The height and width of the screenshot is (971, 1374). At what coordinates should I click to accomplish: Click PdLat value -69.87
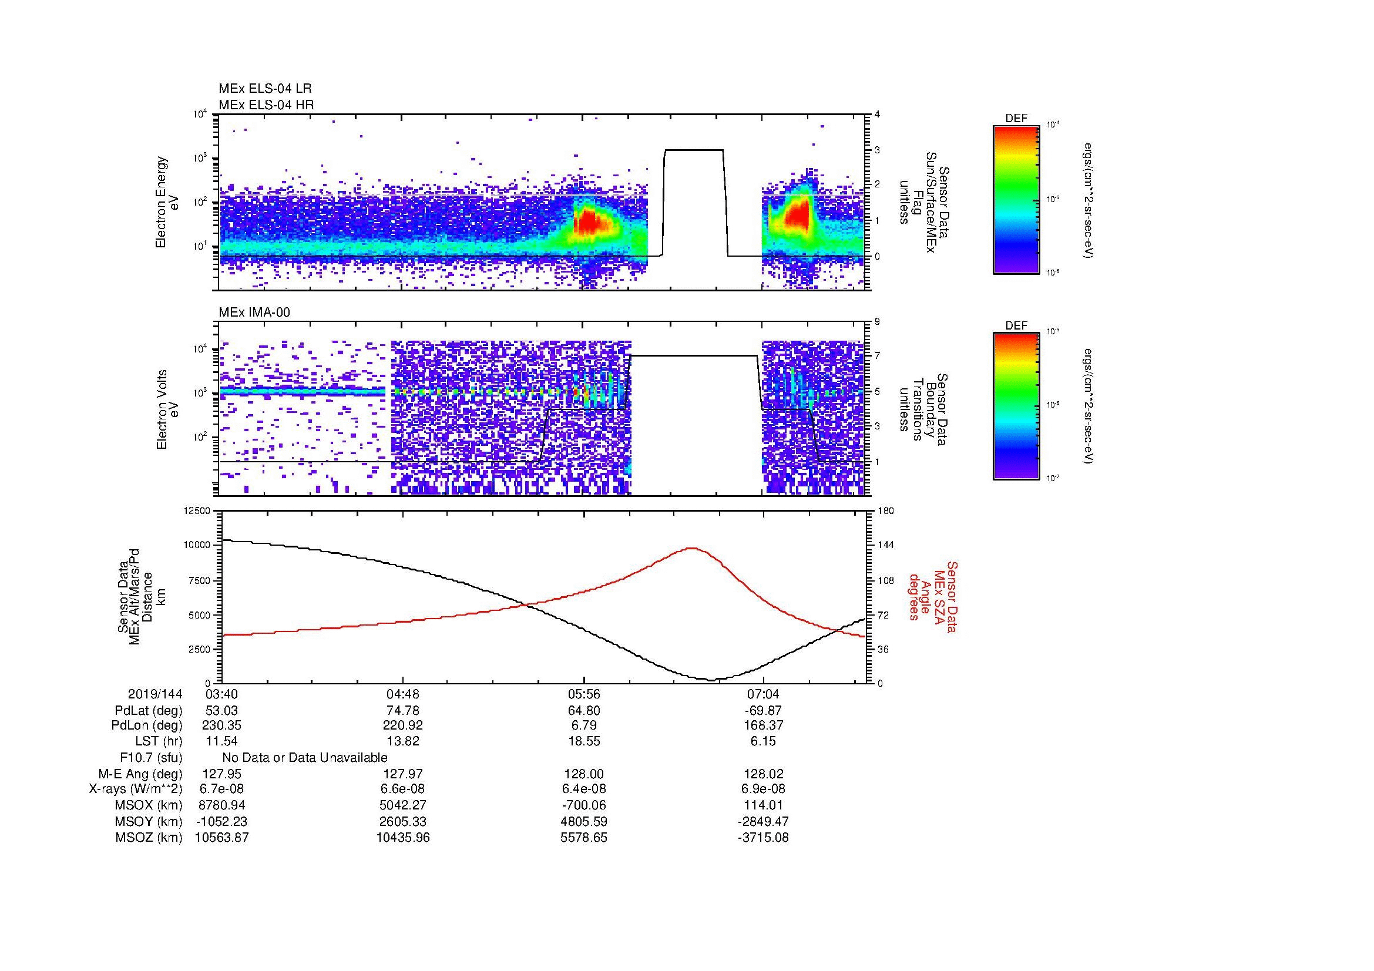(763, 711)
